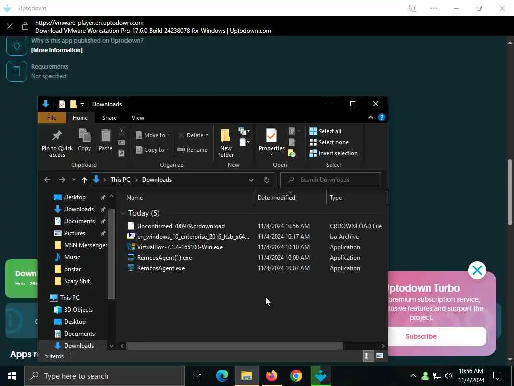Switch to the View tab
The height and width of the screenshot is (386, 514).
(138, 118)
